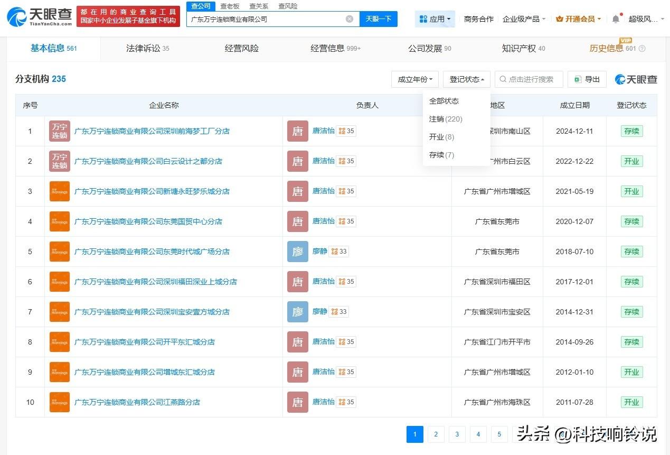Open 东莞国贸中心分店 company link

148,221
